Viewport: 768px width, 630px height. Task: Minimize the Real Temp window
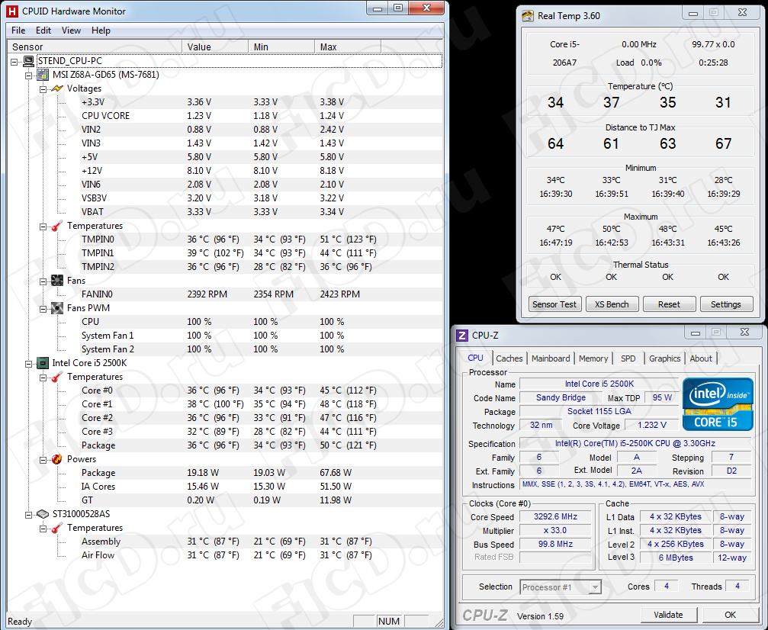tap(692, 14)
